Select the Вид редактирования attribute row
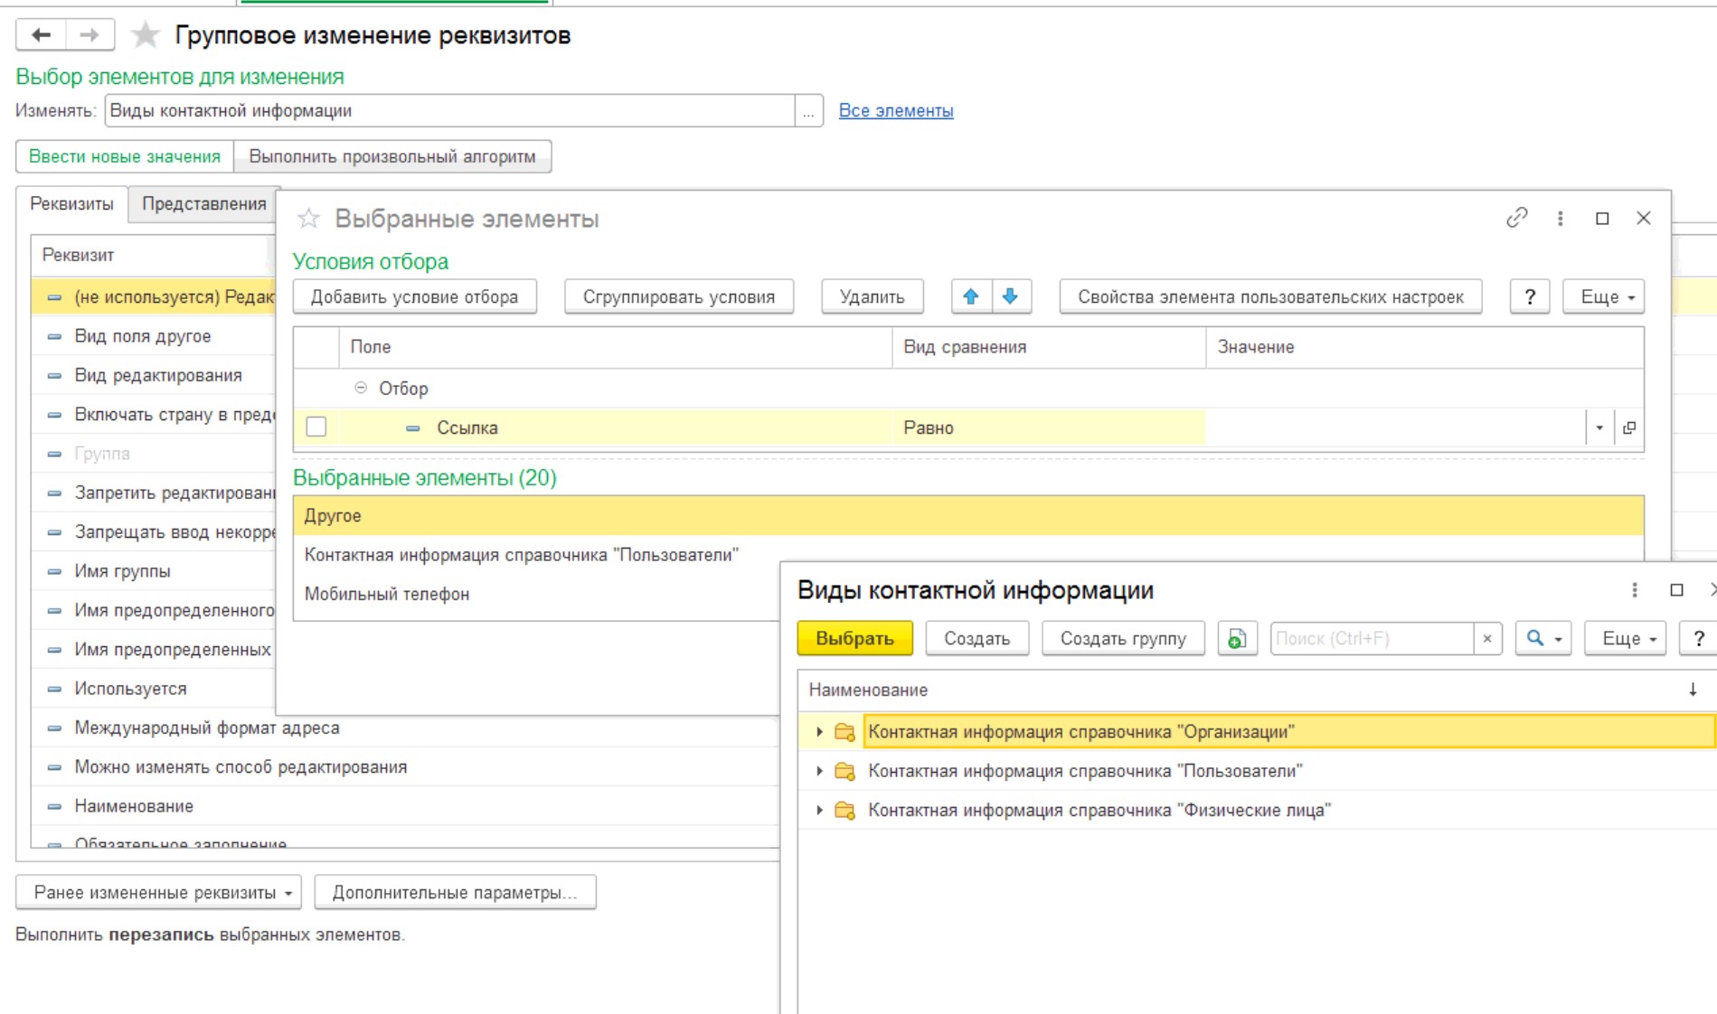Image resolution: width=1717 pixels, height=1014 pixels. [154, 375]
